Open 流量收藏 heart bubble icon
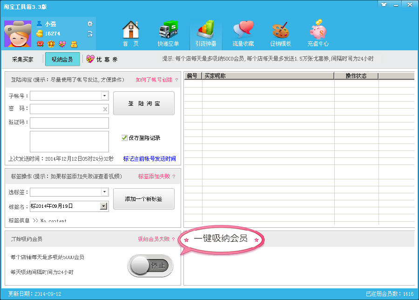This screenshot has height=300, width=419. tap(243, 31)
